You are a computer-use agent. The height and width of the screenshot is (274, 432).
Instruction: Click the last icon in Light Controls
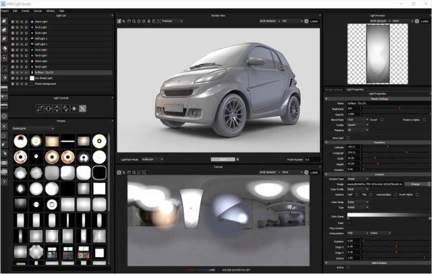pyautogui.click(x=83, y=108)
